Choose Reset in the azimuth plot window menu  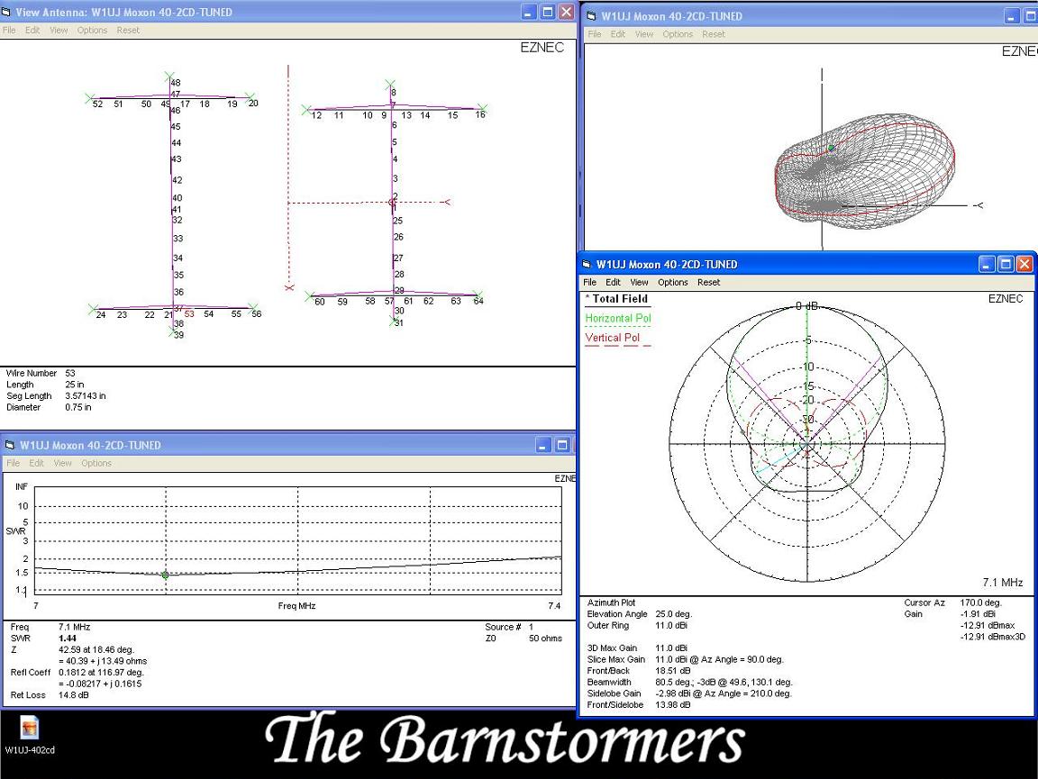[x=709, y=283]
